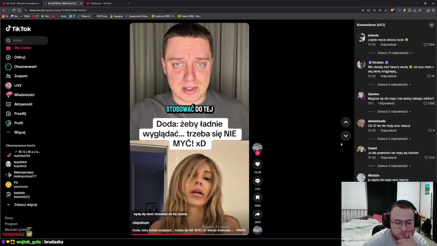Image resolution: width=437 pixels, height=246 pixels.
Task: Expand followed accounts with Zobacz więcej
Action: 22,205
